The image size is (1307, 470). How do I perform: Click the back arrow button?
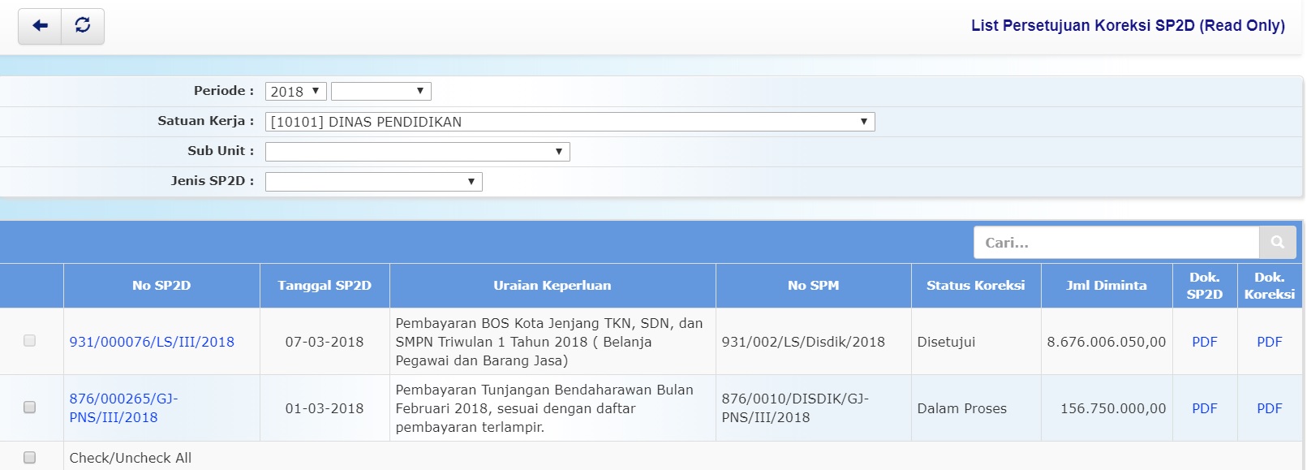(40, 26)
